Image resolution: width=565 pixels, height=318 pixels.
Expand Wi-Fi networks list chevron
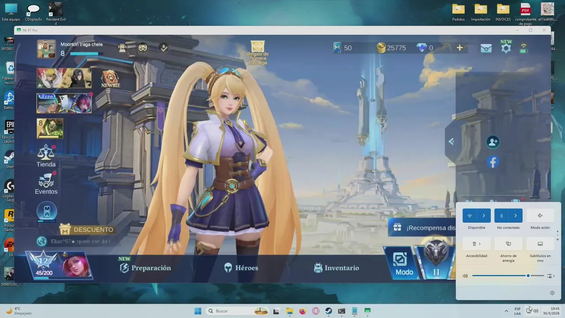pyautogui.click(x=484, y=216)
